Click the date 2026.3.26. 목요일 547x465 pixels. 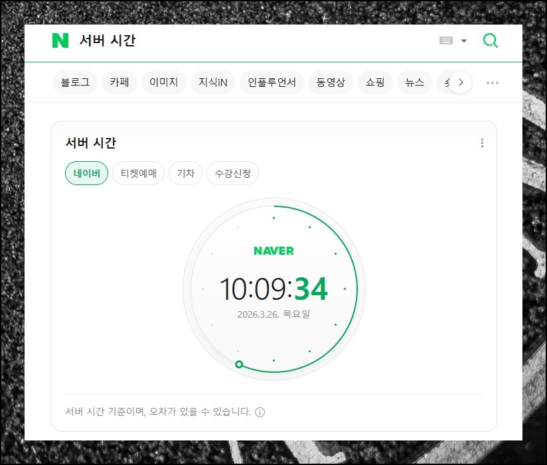[x=274, y=314]
